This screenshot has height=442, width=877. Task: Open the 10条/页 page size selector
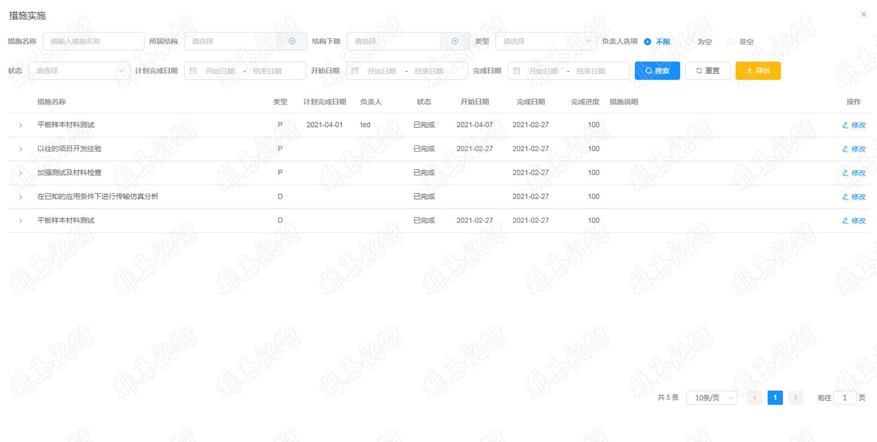711,398
